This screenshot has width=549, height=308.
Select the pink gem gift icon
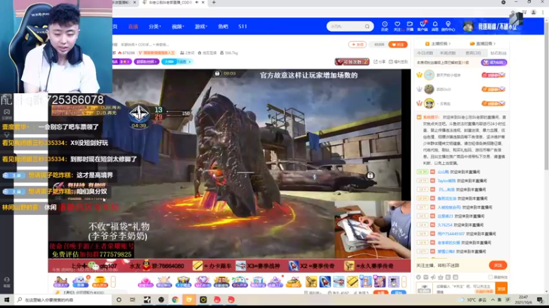point(145,281)
